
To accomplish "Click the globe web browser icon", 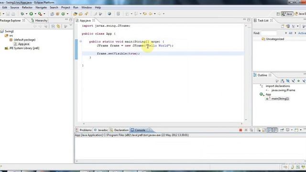I will point(109,14).
